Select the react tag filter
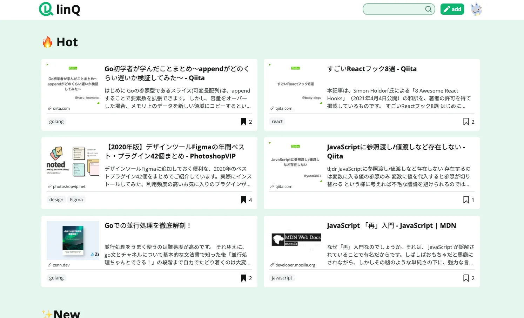 click(x=277, y=121)
